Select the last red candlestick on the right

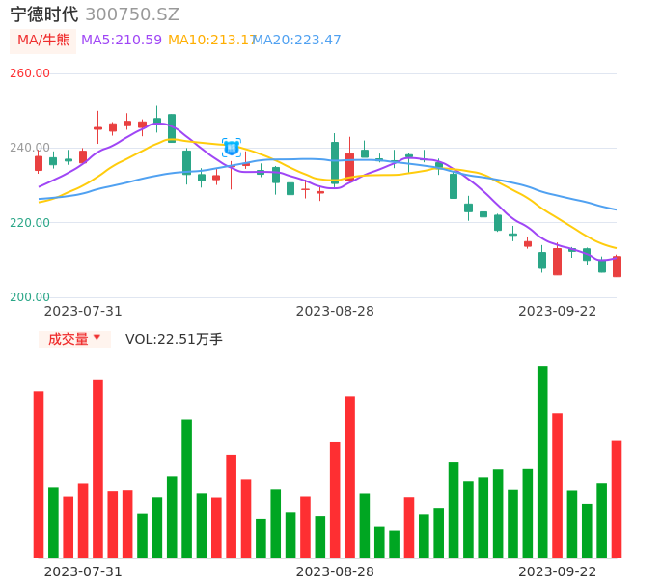click(617, 266)
